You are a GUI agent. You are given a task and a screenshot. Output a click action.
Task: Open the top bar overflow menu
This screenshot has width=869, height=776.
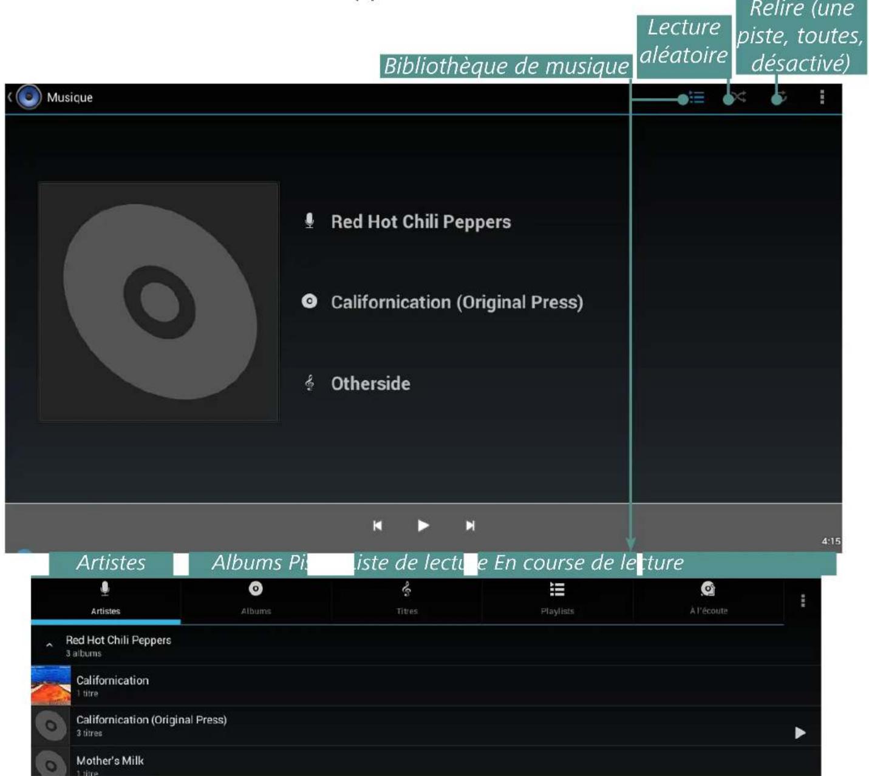click(822, 97)
